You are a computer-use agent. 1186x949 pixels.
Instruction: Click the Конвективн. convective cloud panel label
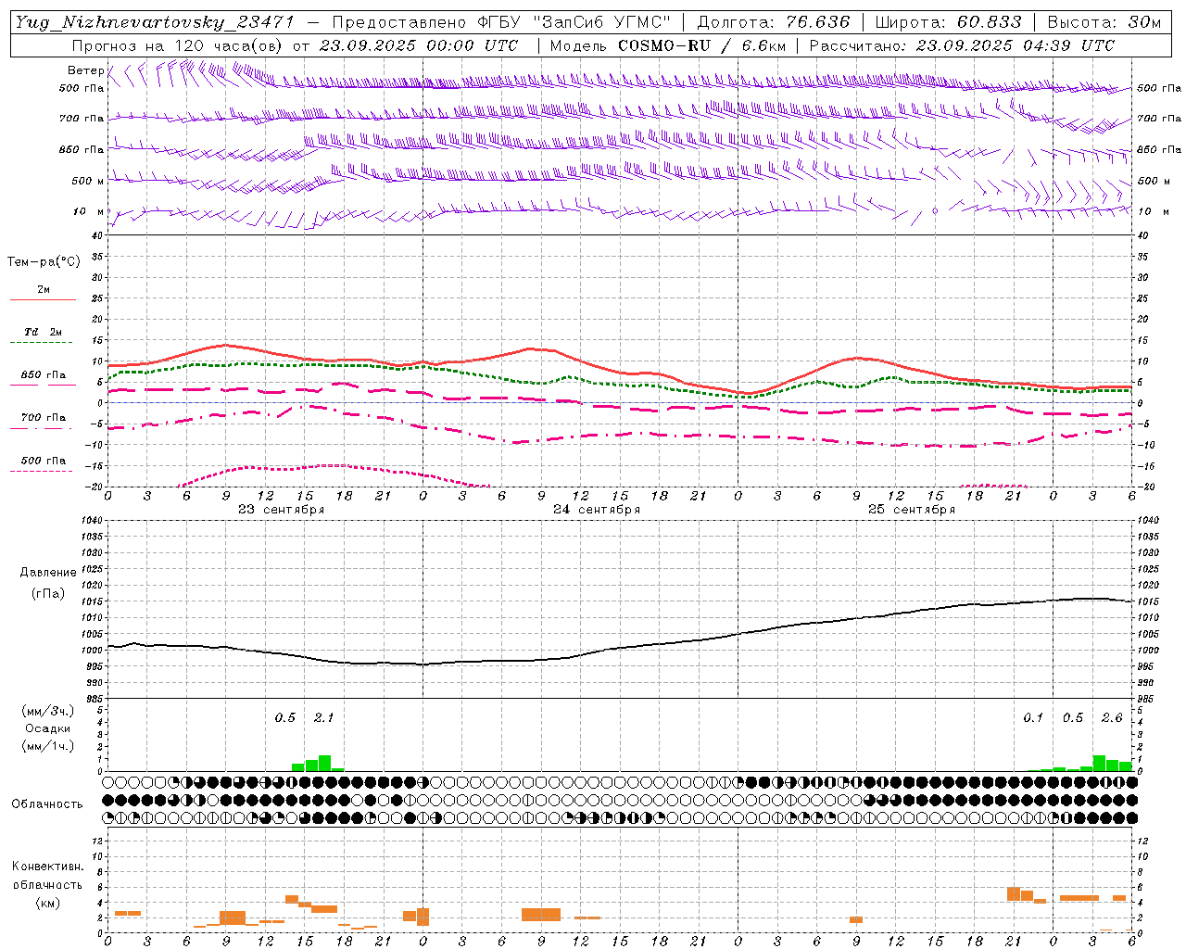47,867
